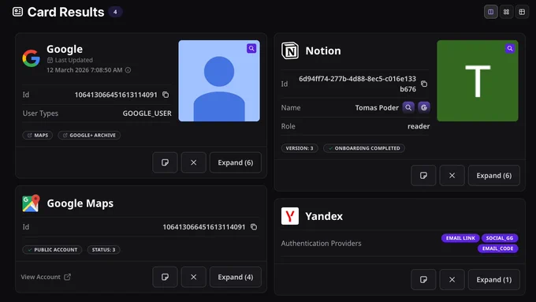Dismiss the Google Maps card with X
536x302 pixels.
[193, 277]
